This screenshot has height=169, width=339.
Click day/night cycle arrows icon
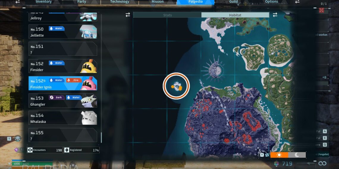267,155
